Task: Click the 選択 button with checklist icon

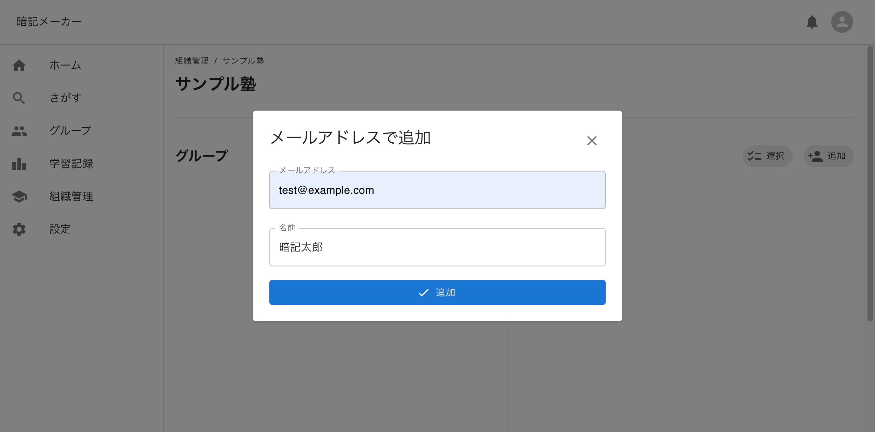Action: pyautogui.click(x=767, y=156)
